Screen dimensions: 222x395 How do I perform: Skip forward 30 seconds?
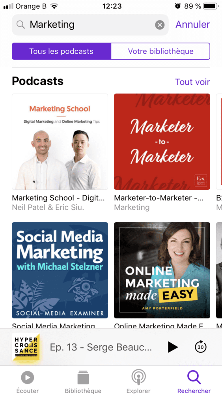[201, 347]
